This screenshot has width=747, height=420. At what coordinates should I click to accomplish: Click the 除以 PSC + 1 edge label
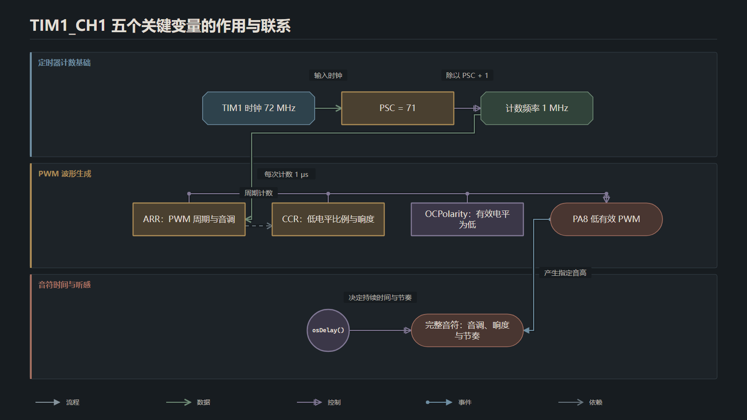tap(467, 76)
